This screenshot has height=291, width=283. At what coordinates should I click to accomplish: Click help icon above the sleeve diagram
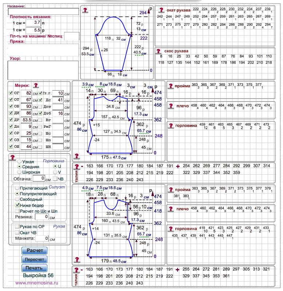85,10
